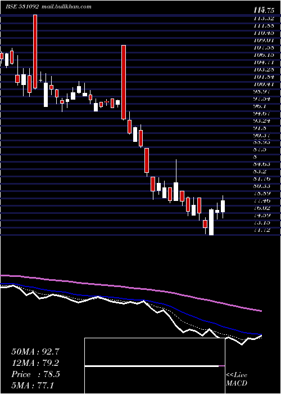281x394 pixels.
Task: Select the 111.88 price axis label
Action: [x=262, y=25]
